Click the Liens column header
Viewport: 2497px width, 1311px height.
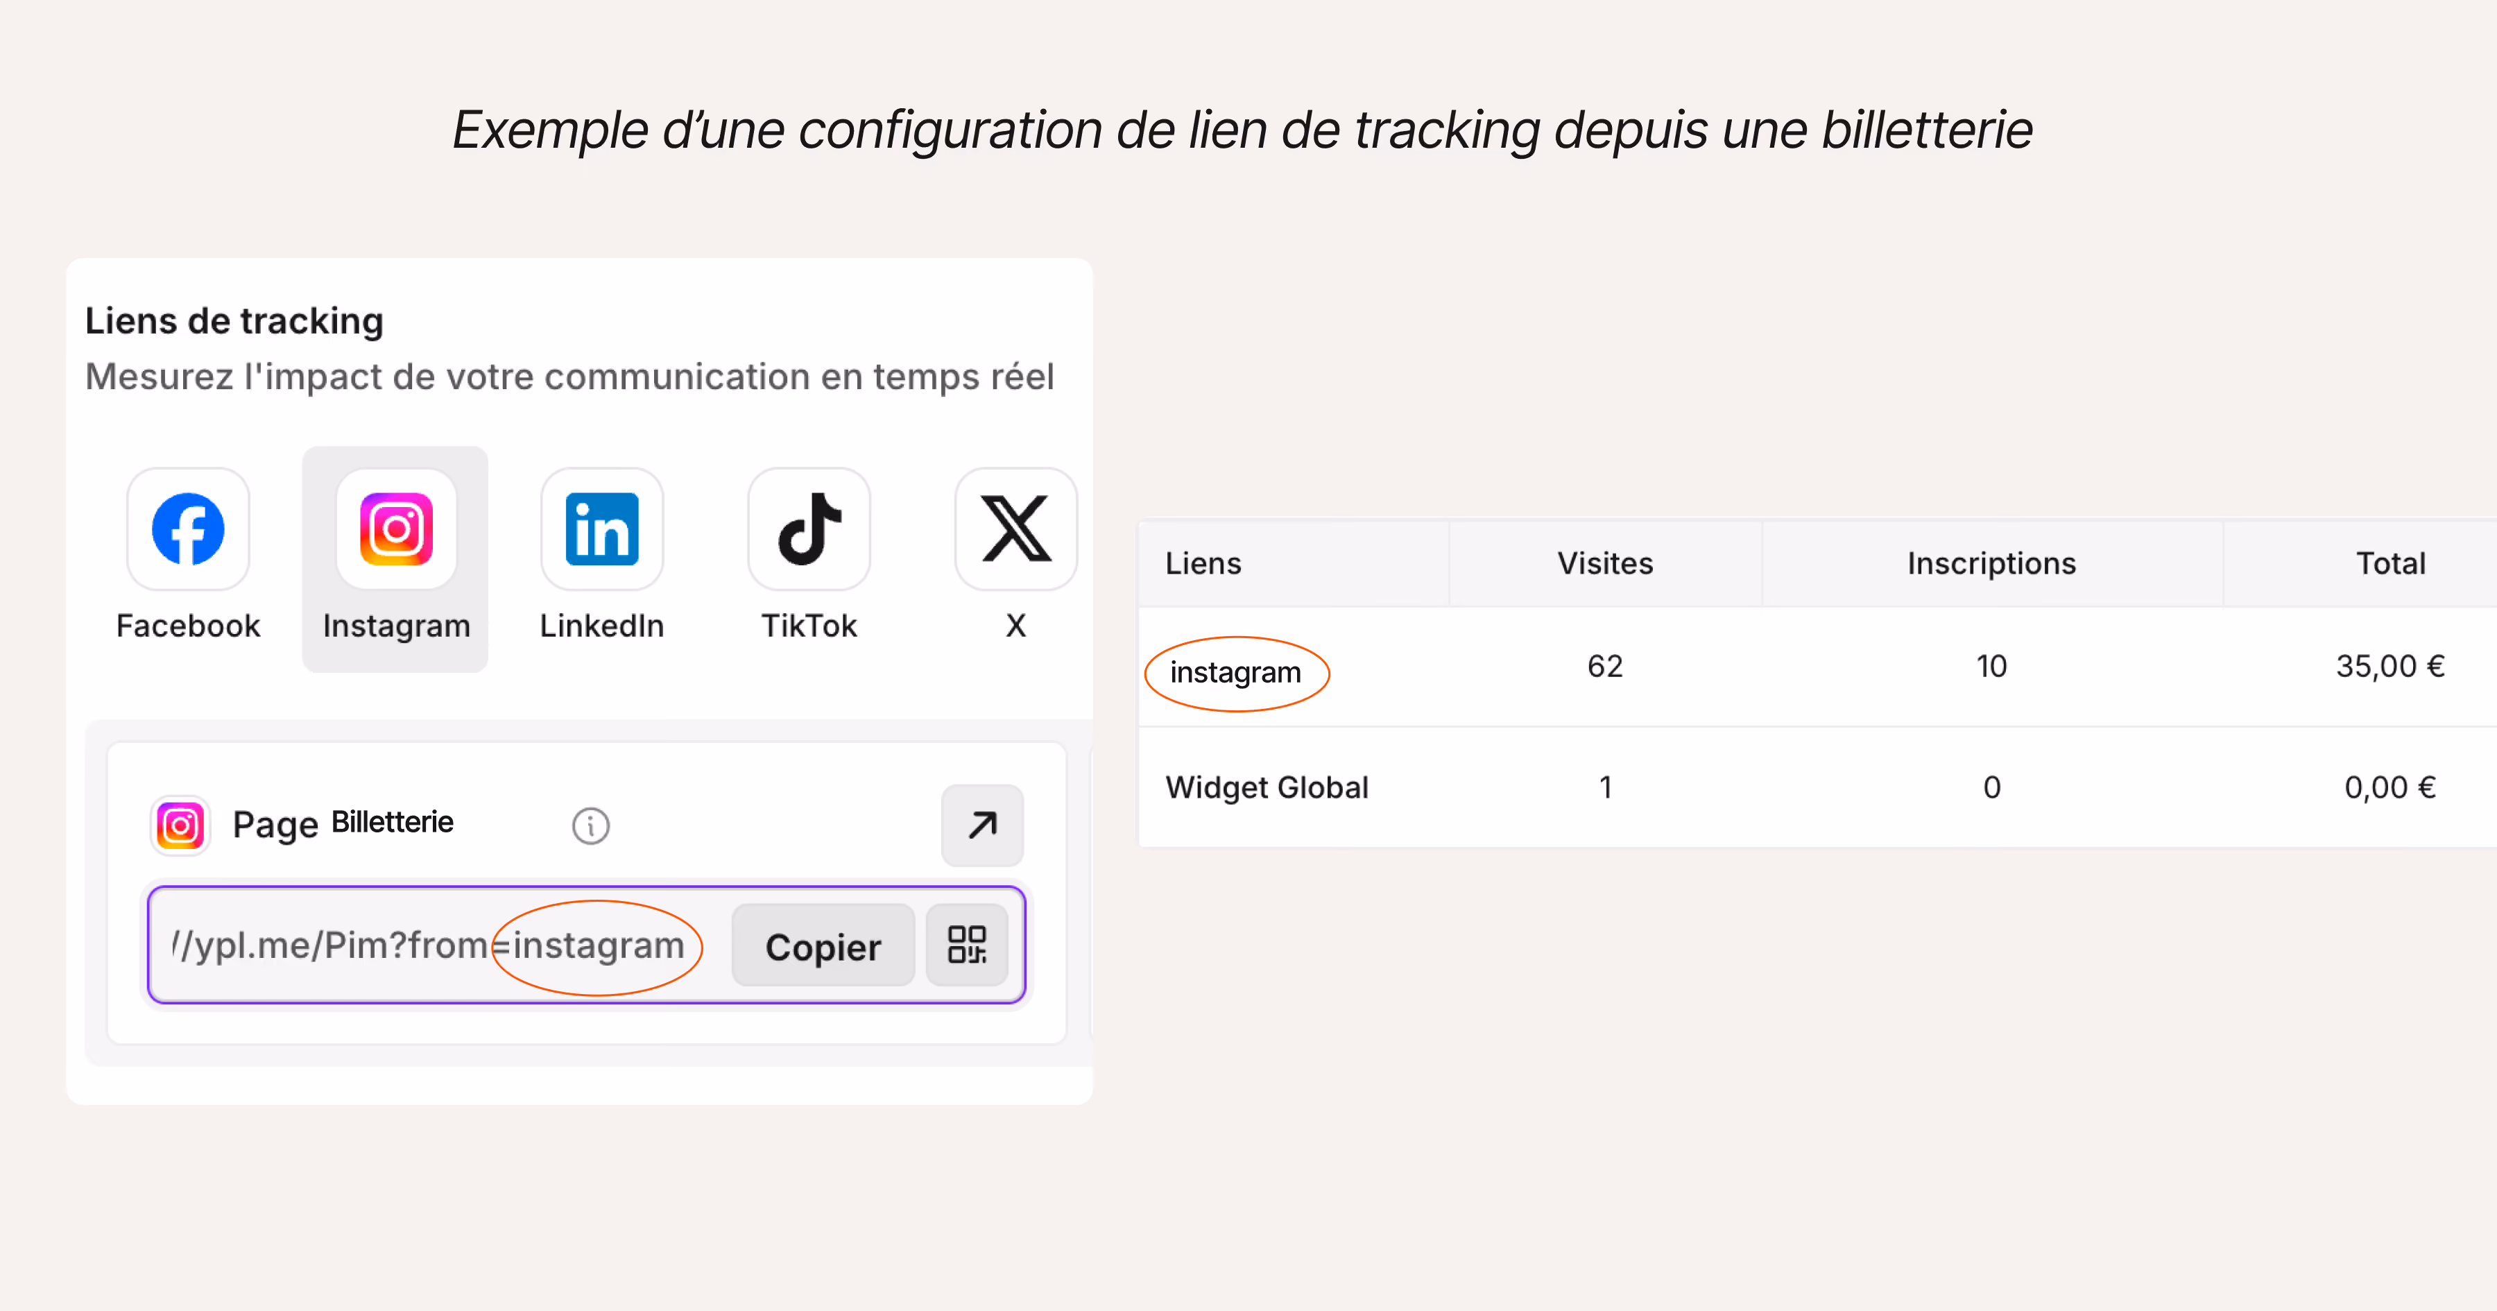coord(1203,563)
